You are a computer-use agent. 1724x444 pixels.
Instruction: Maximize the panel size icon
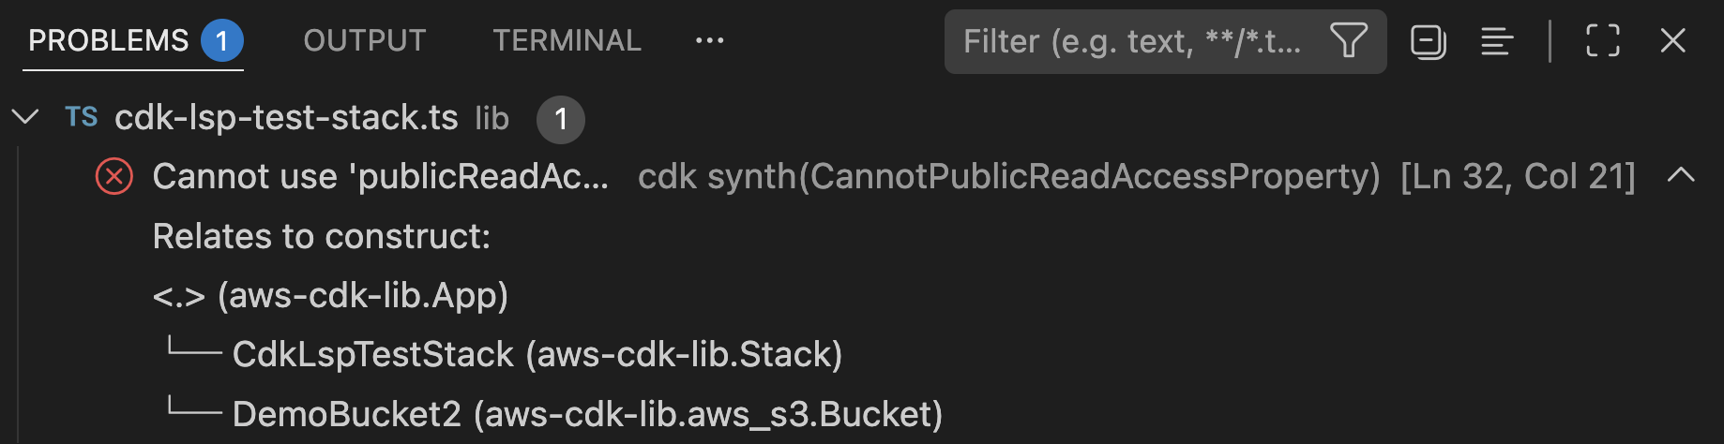click(1603, 41)
